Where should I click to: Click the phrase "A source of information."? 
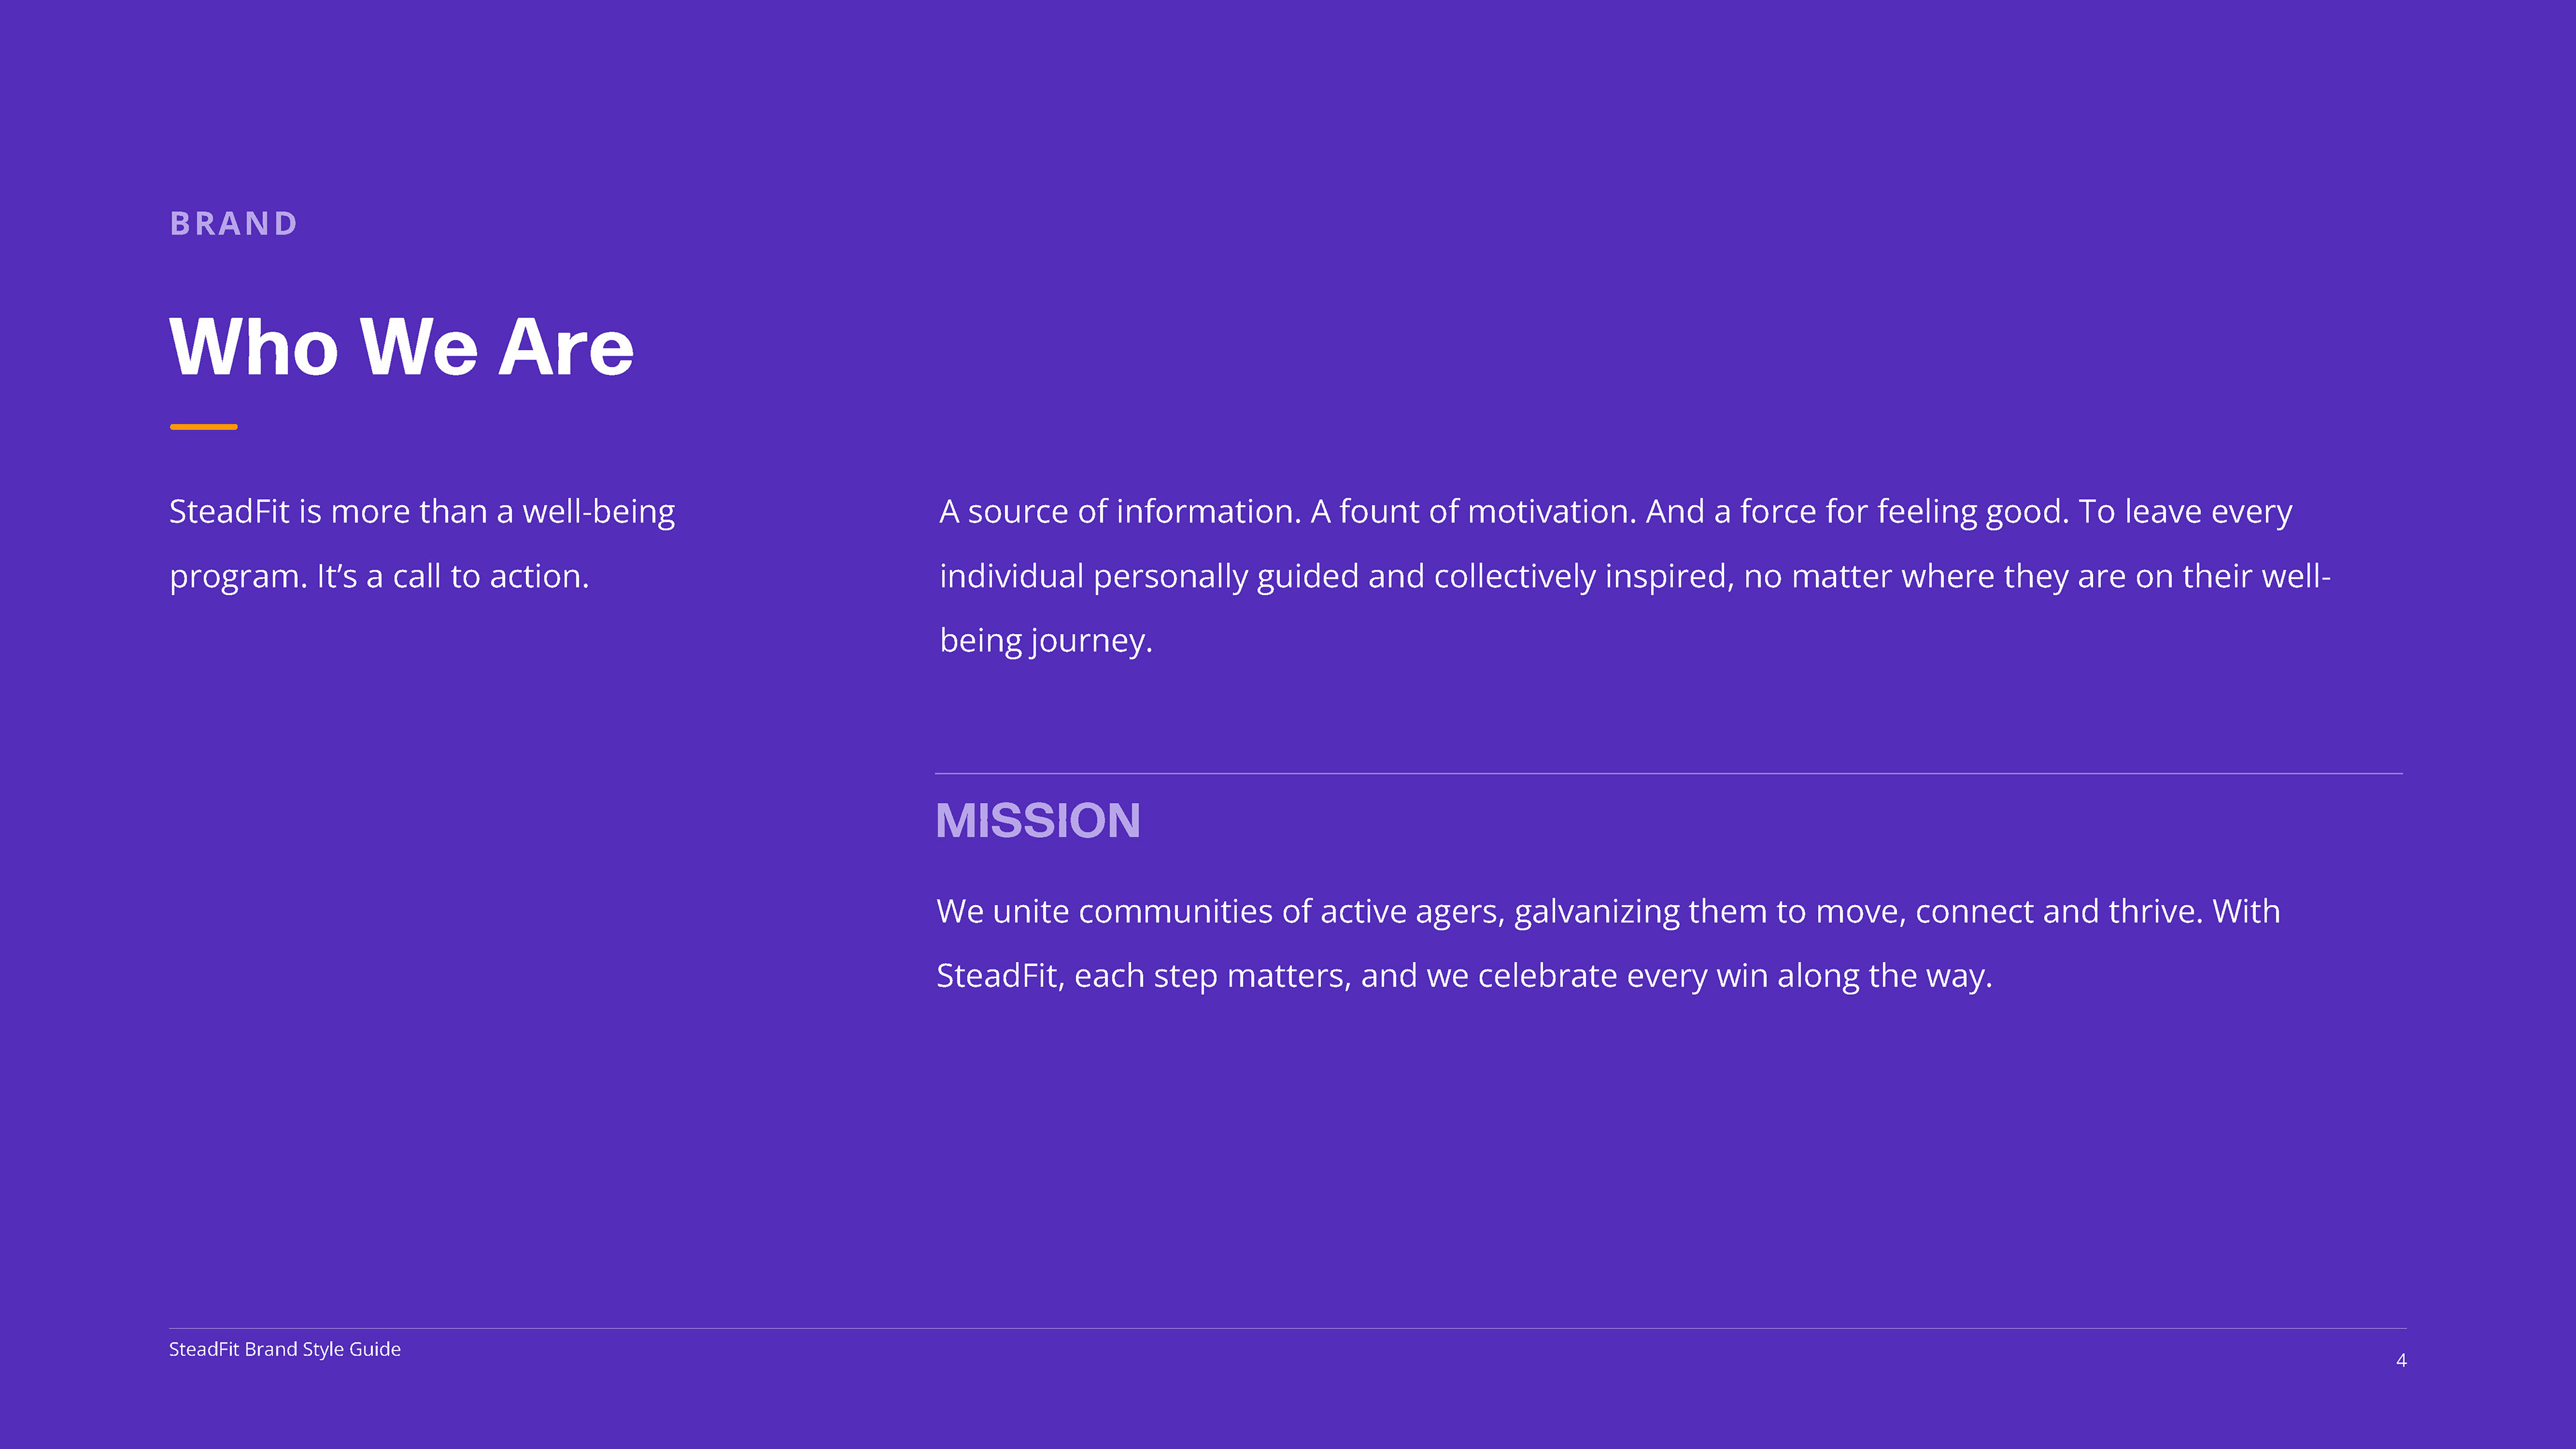coord(1120,512)
